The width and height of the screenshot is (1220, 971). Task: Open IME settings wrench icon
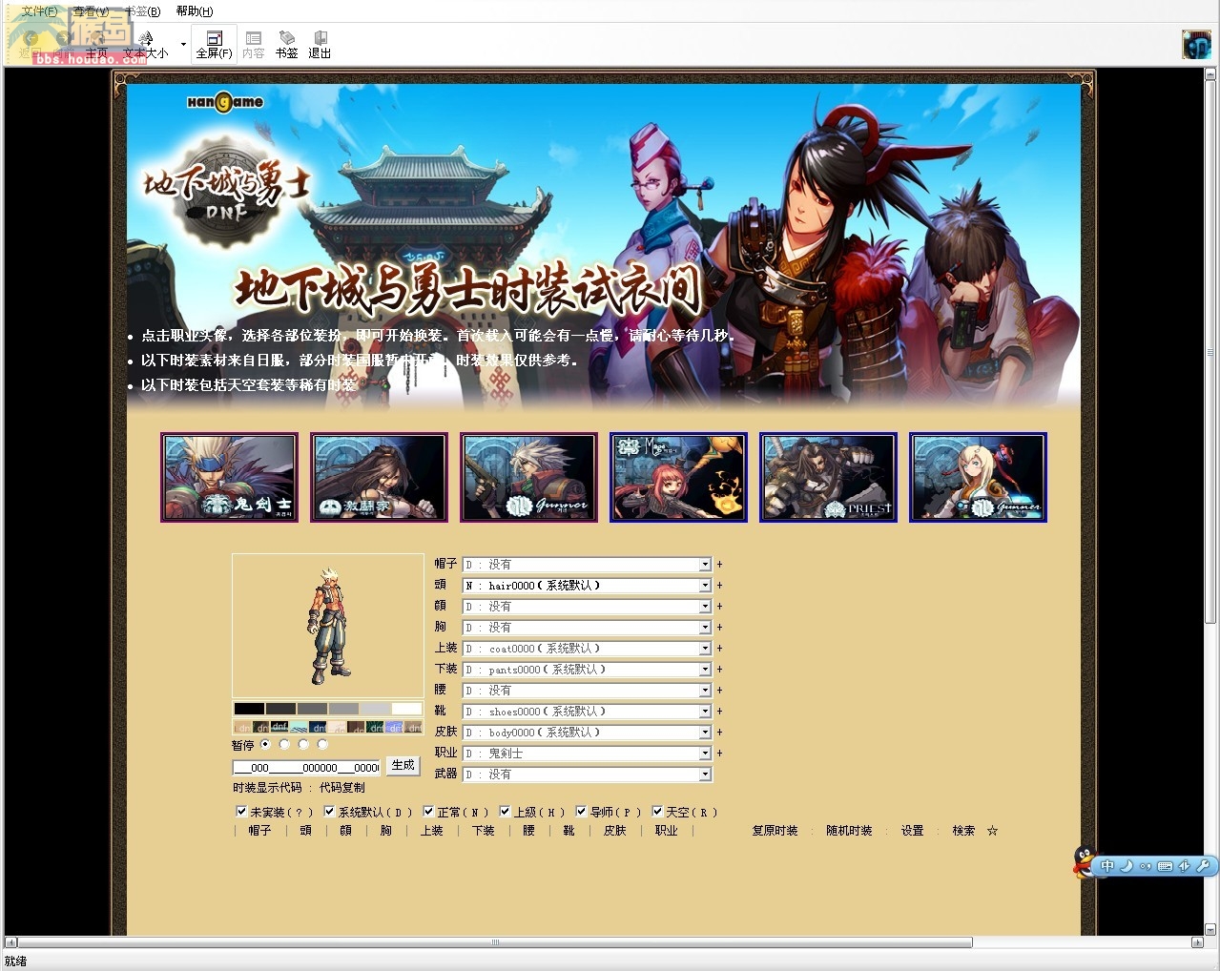[1203, 866]
